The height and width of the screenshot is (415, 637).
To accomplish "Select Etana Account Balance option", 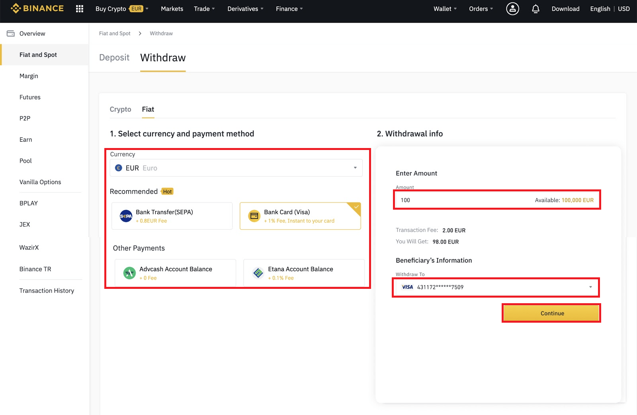I will [x=304, y=273].
